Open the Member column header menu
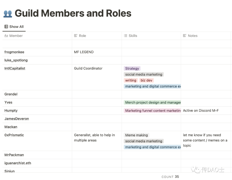232x180 pixels. click(16, 36)
